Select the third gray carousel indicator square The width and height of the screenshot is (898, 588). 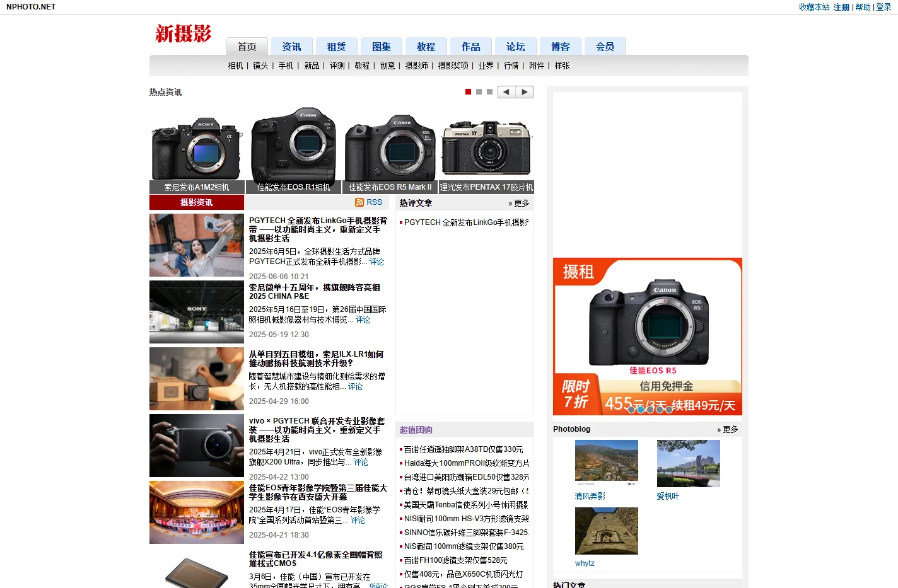point(490,92)
